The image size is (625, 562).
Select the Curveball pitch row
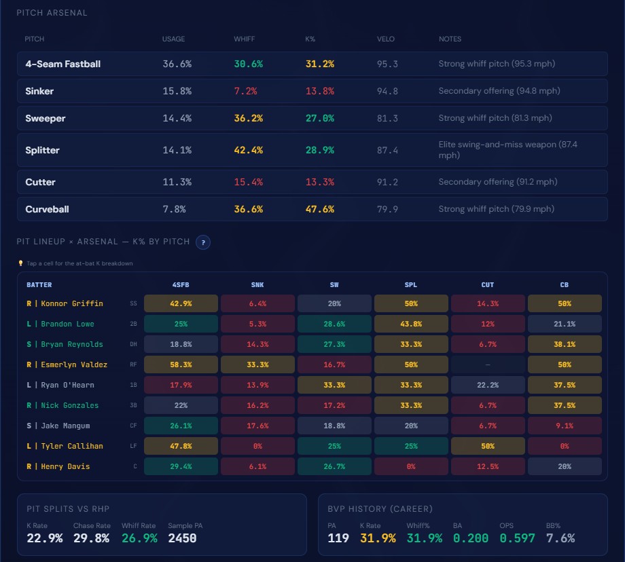(x=312, y=209)
